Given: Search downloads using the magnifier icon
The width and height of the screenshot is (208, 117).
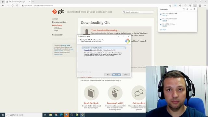Looking at the screenshot, I should click(187, 9).
